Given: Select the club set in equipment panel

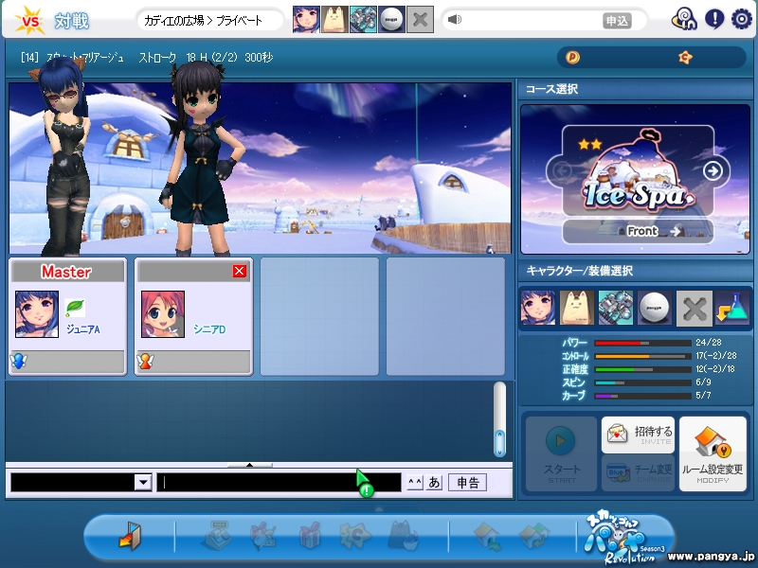Looking at the screenshot, I should pos(615,307).
